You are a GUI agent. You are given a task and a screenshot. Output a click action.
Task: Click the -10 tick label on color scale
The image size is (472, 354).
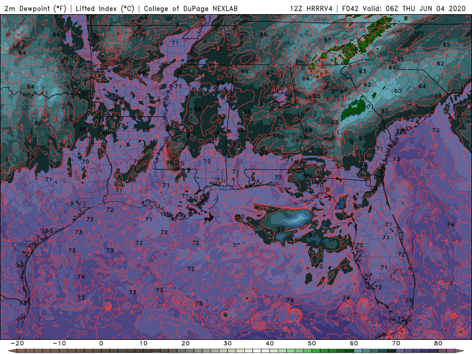59,343
